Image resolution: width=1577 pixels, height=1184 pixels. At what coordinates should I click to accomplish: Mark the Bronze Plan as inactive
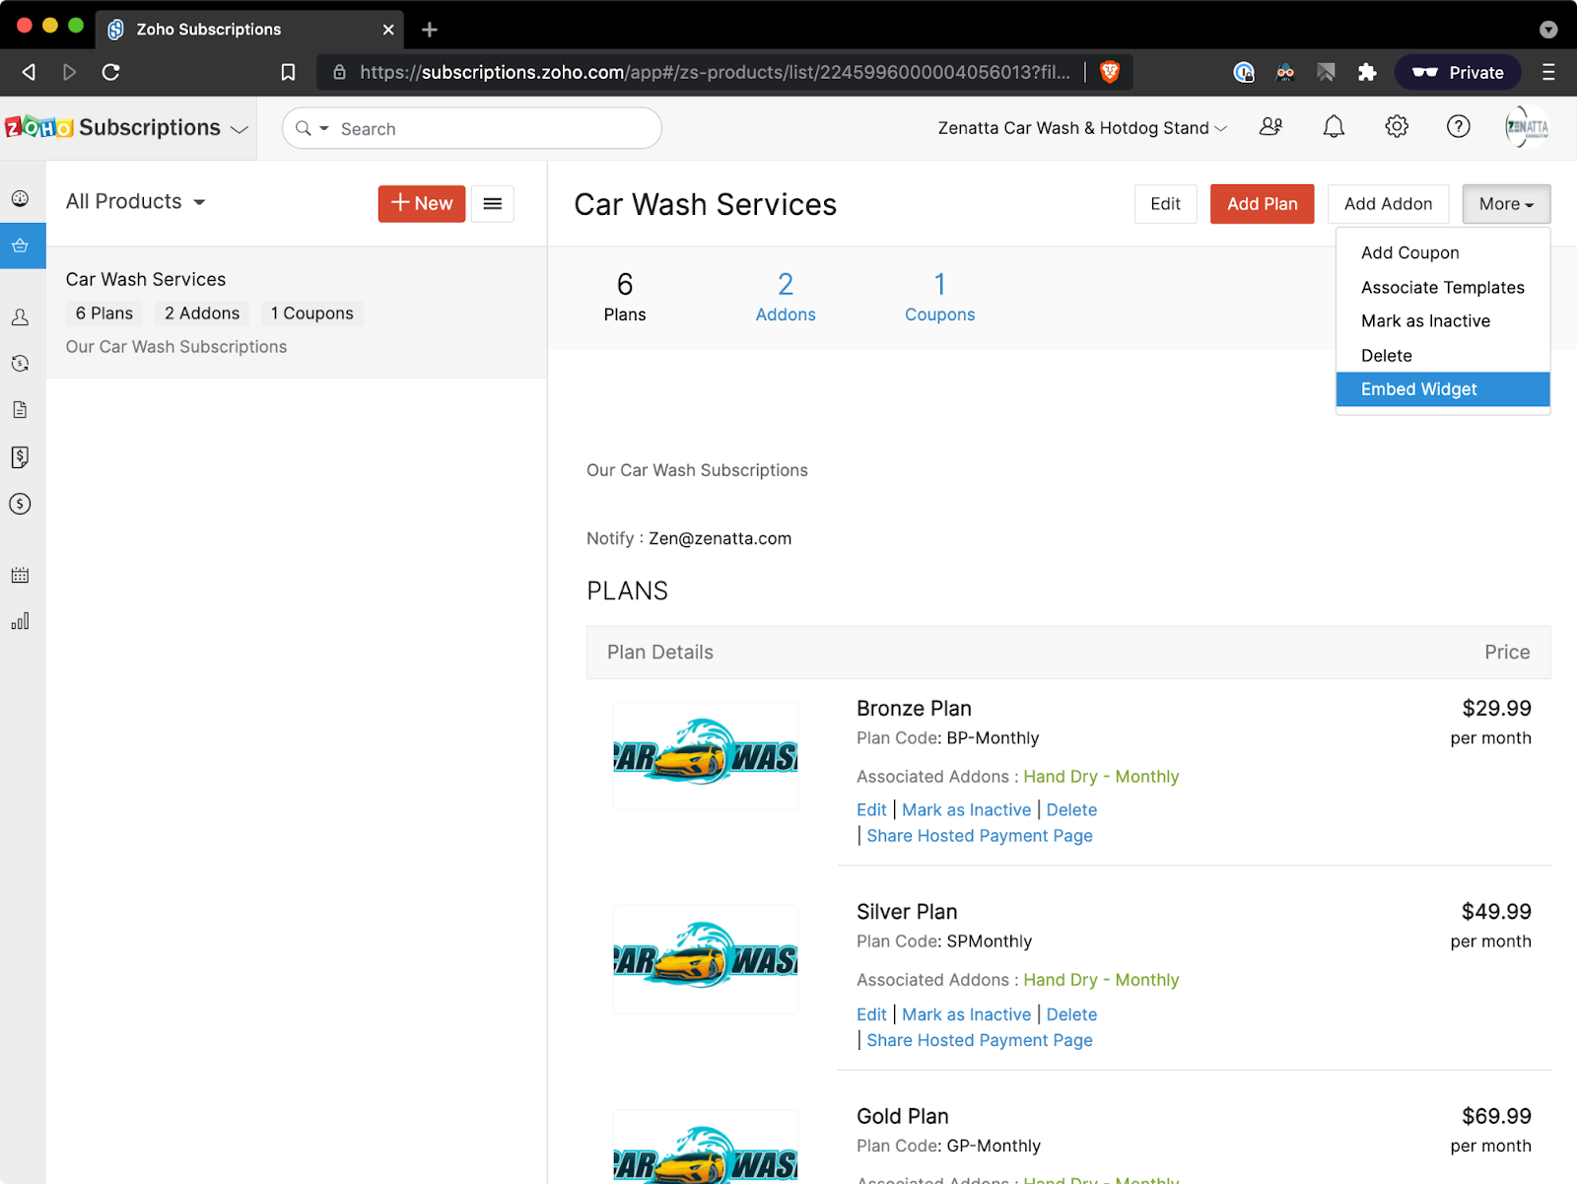pos(966,809)
